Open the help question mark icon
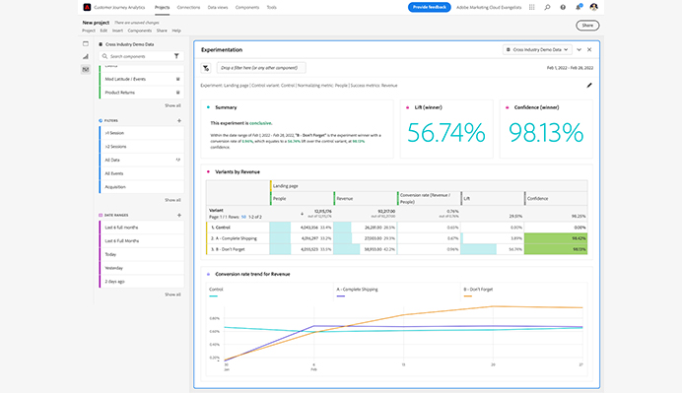682x393 pixels. pos(563,7)
